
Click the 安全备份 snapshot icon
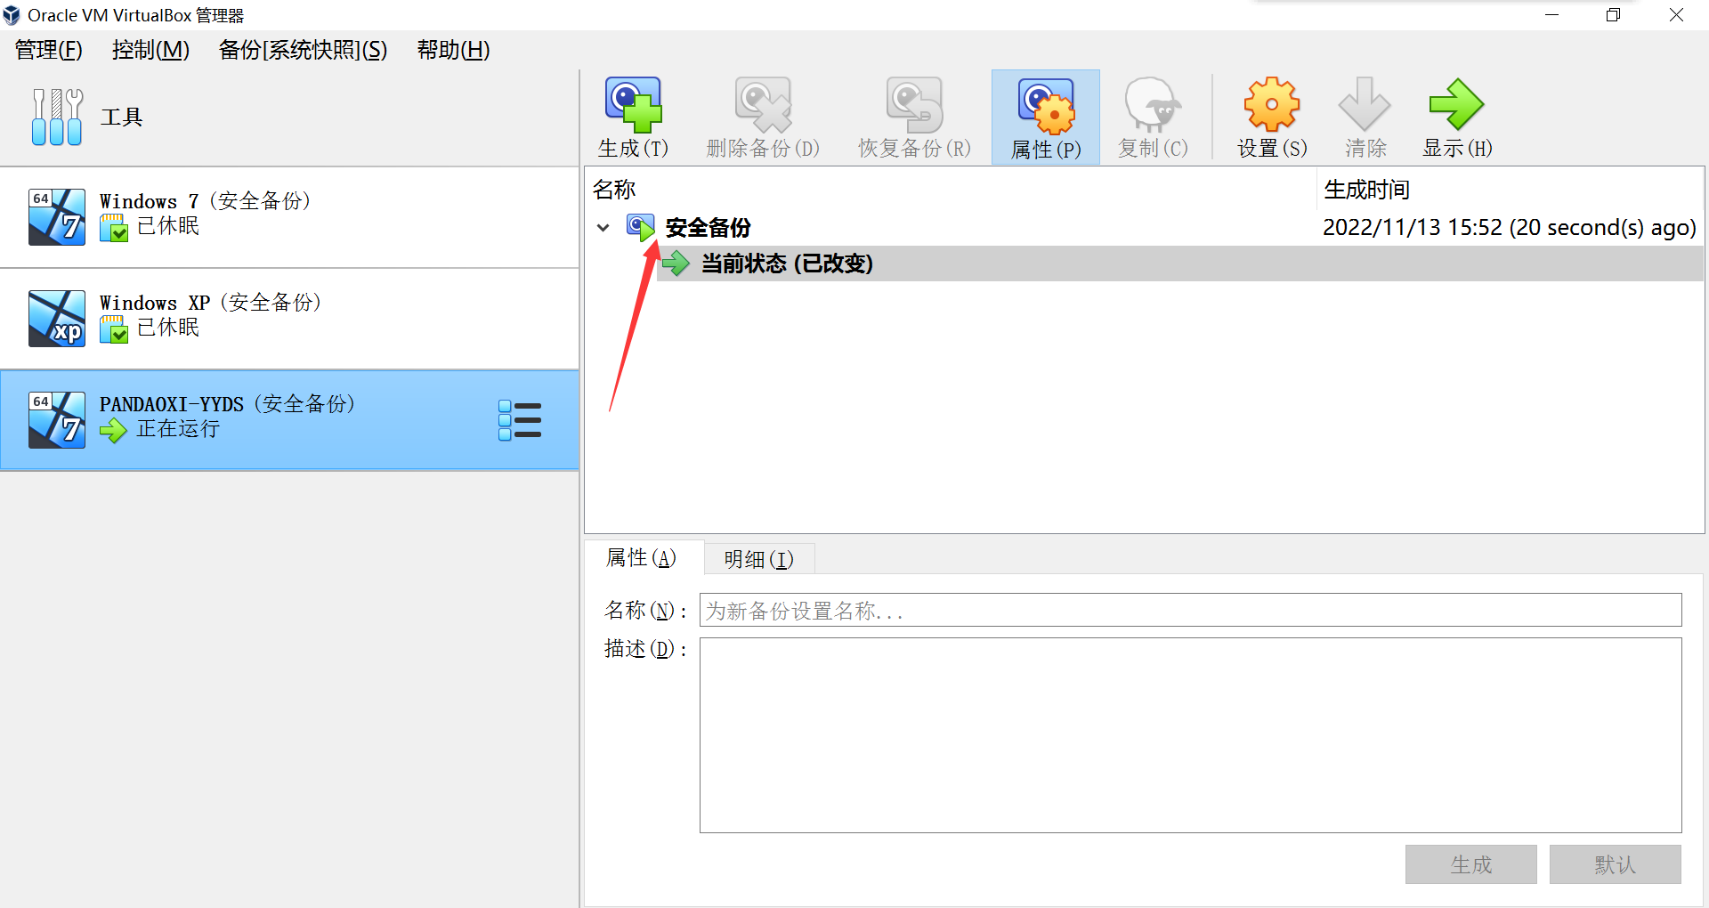pos(641,228)
